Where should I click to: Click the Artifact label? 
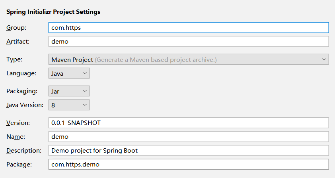click(x=18, y=41)
